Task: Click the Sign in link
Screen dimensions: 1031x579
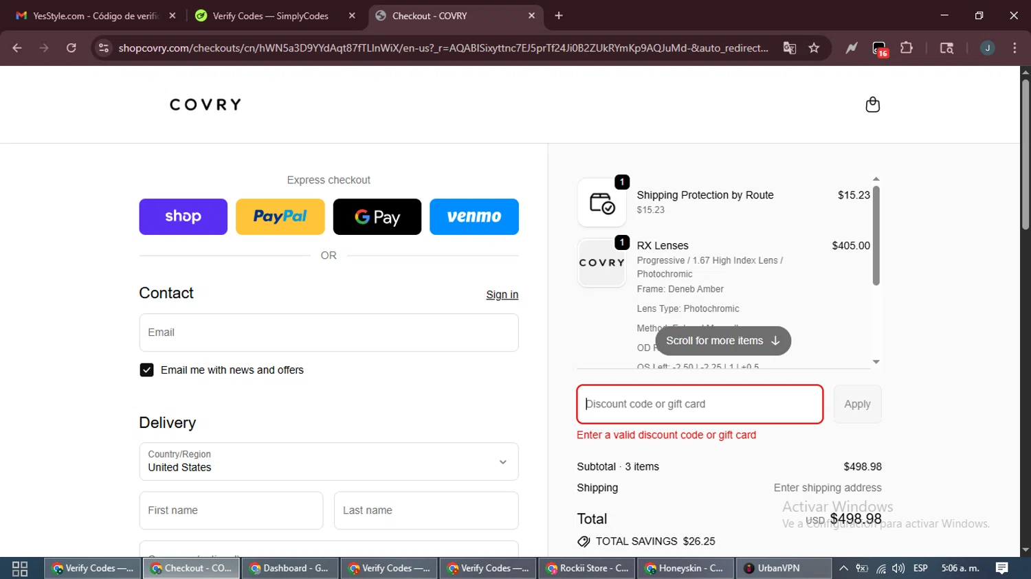Action: (502, 295)
